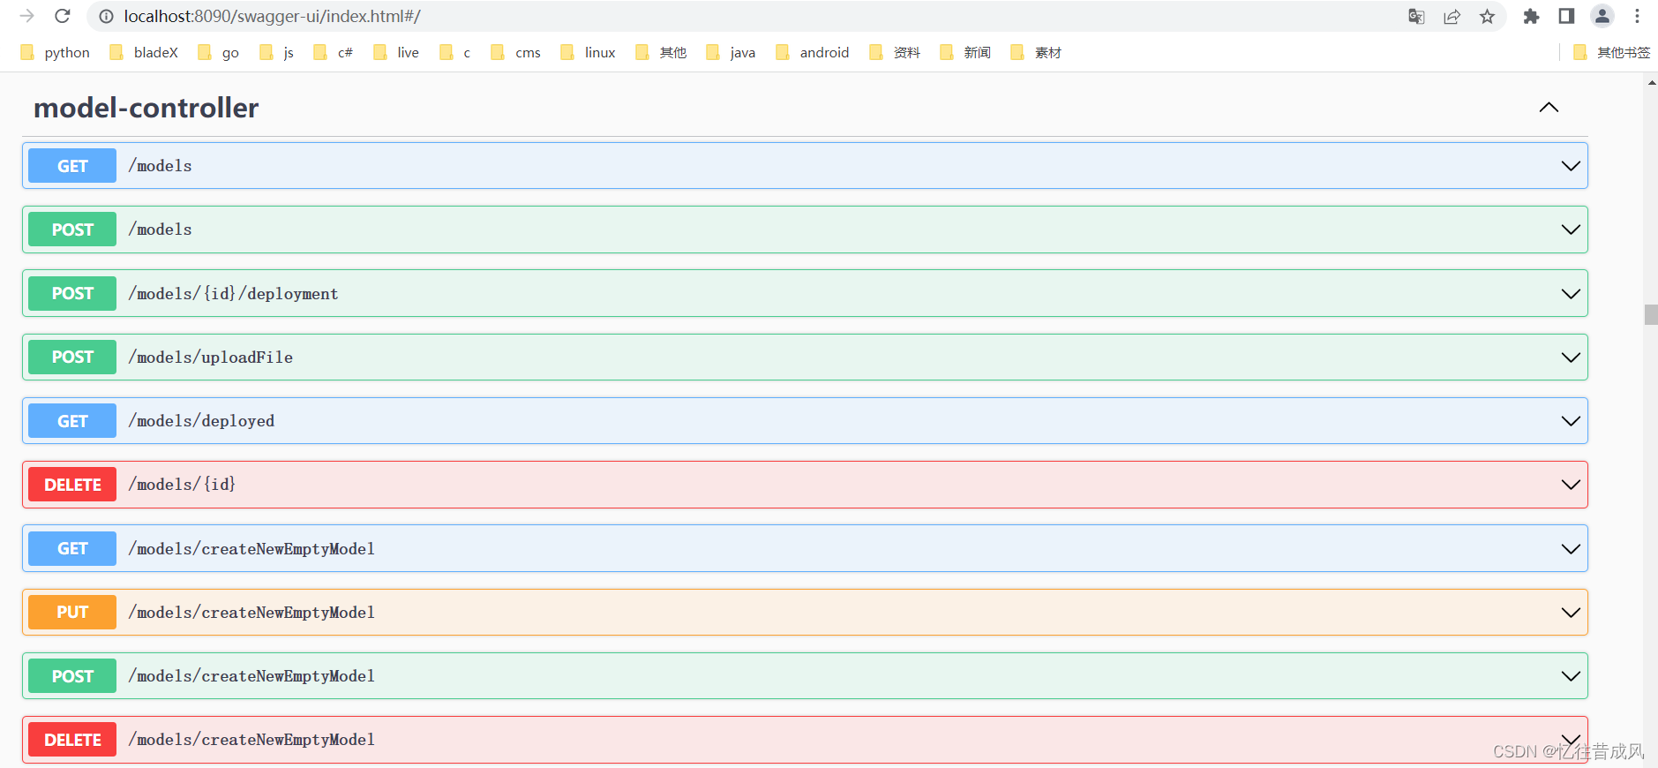Open the browser three-dot menu
This screenshot has width=1658, height=768.
(x=1637, y=16)
